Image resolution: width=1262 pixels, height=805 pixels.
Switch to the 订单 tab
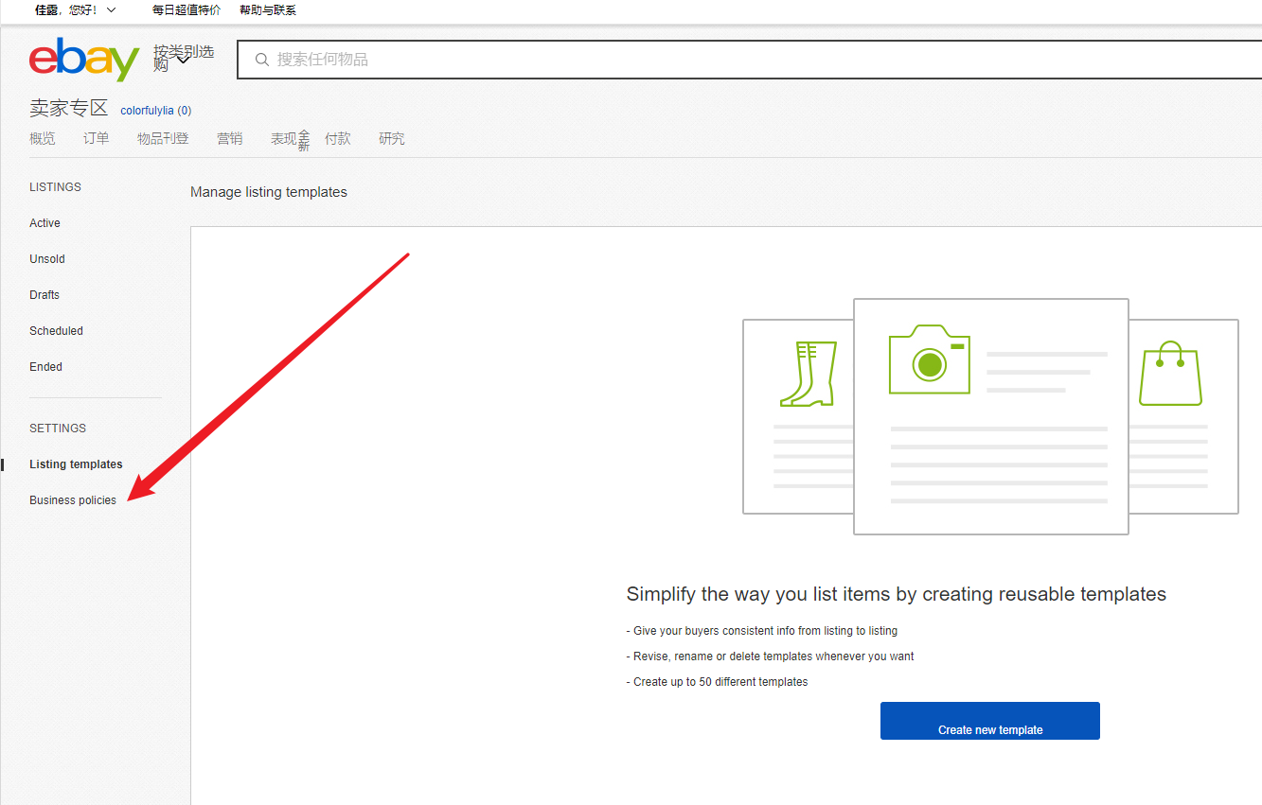pyautogui.click(x=97, y=138)
